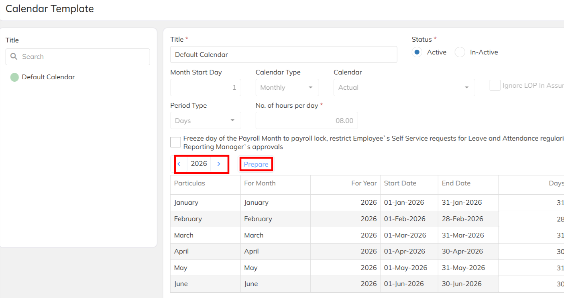564x298 pixels.
Task: Click the Month Start Day field
Action: (x=206, y=87)
